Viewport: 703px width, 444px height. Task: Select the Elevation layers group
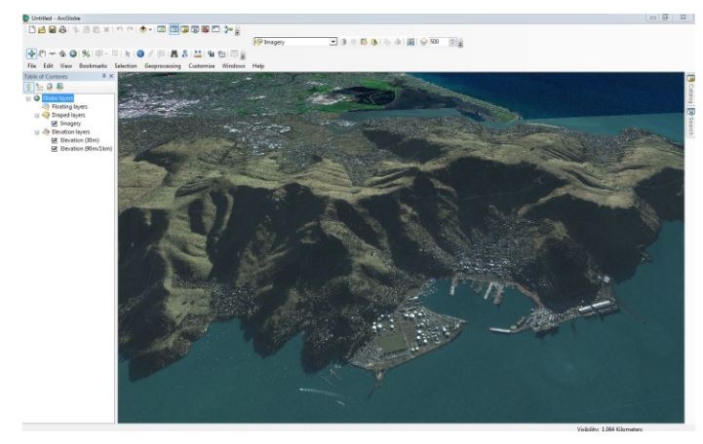click(71, 132)
